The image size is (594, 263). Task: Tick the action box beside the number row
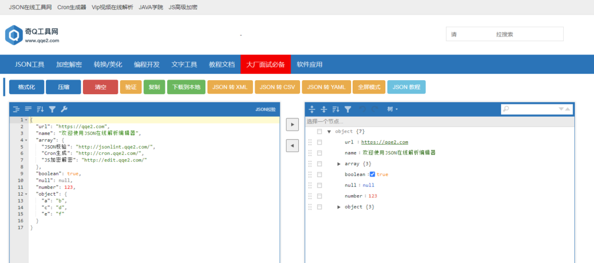(x=320, y=196)
